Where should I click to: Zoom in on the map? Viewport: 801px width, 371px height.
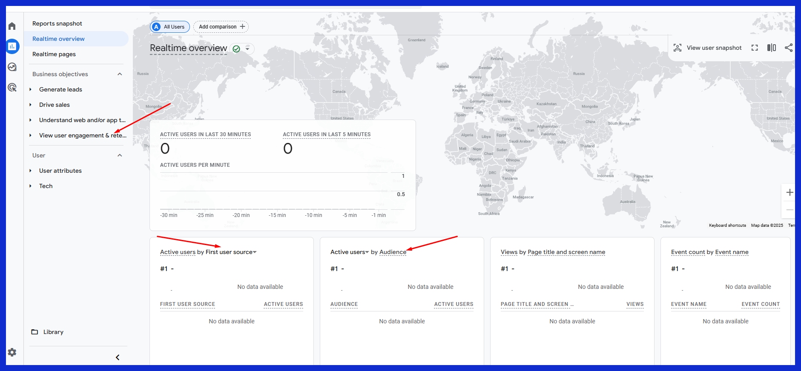pos(790,192)
